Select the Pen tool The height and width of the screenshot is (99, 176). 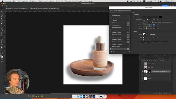pyautogui.click(x=2, y=40)
